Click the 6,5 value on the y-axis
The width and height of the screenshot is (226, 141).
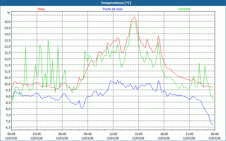[x=7, y=127]
